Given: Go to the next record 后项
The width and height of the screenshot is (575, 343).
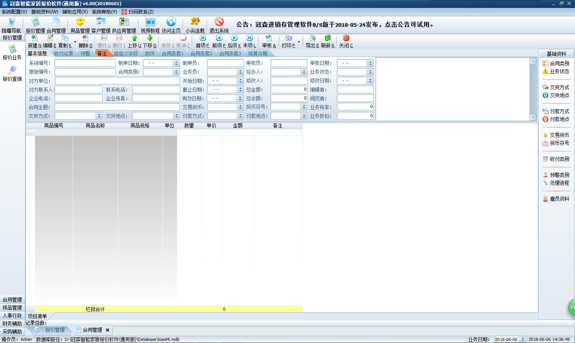Looking at the screenshot, I should [234, 41].
